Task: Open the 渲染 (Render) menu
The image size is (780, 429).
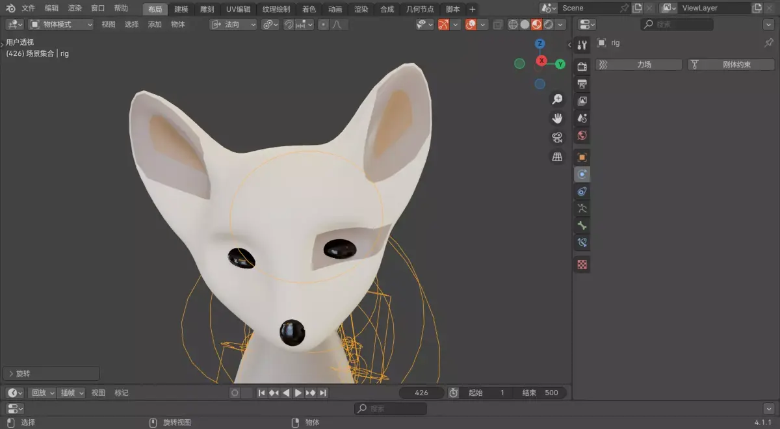Action: 75,8
